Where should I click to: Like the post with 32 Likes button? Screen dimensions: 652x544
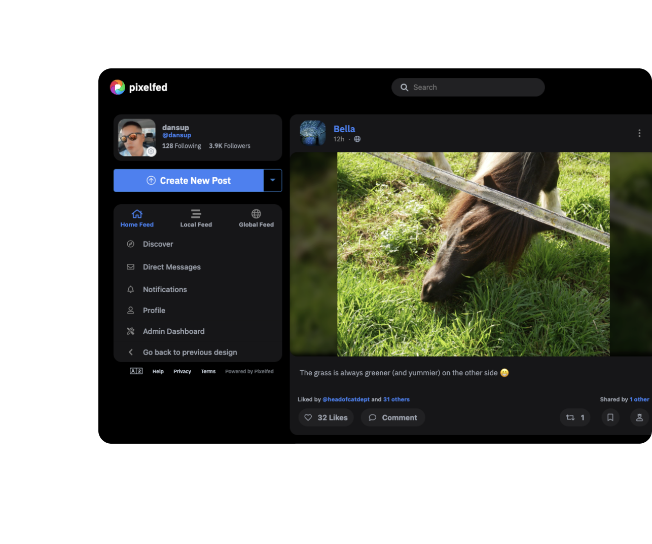click(x=326, y=418)
